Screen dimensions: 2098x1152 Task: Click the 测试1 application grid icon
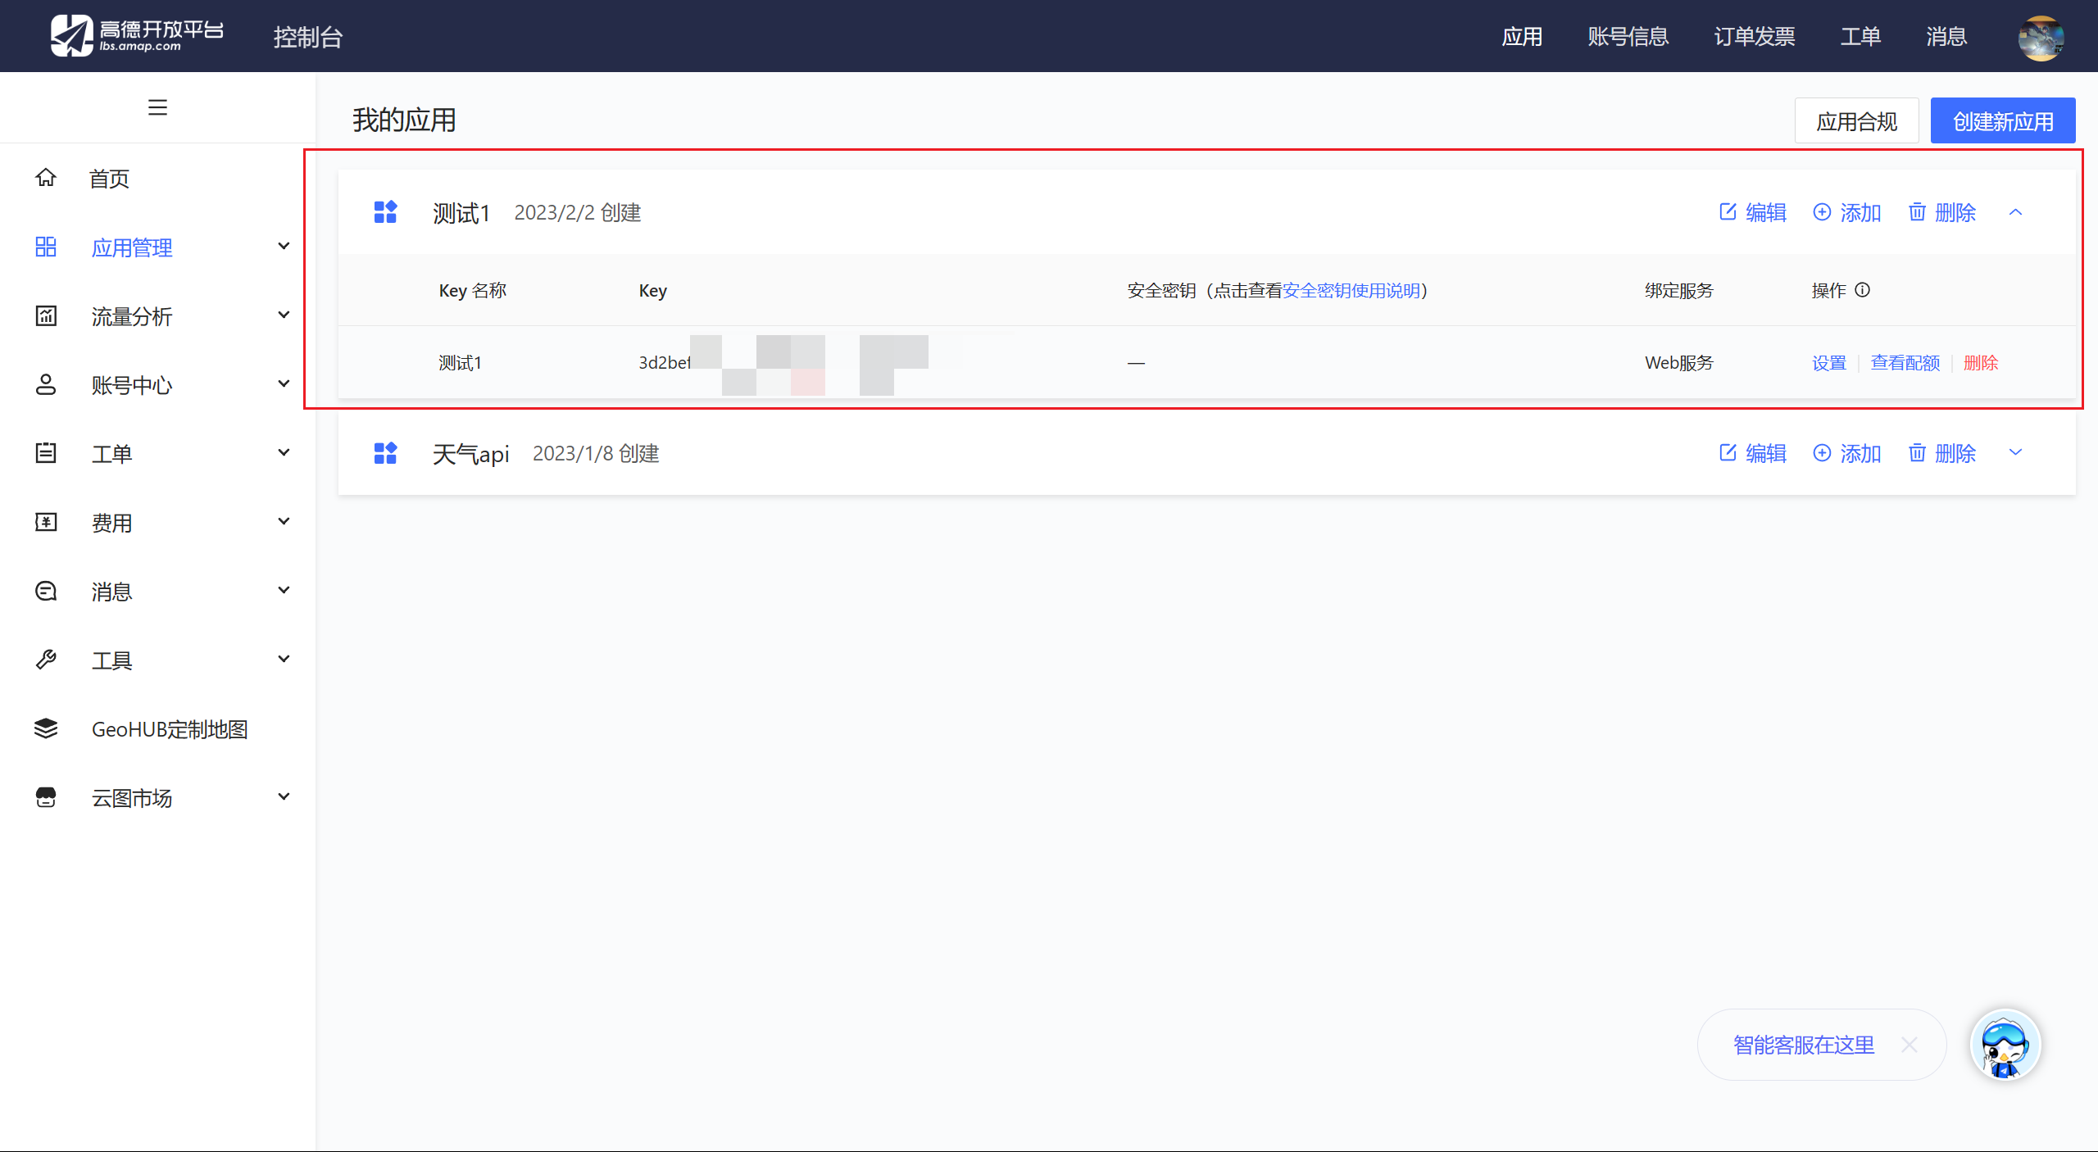point(385,212)
